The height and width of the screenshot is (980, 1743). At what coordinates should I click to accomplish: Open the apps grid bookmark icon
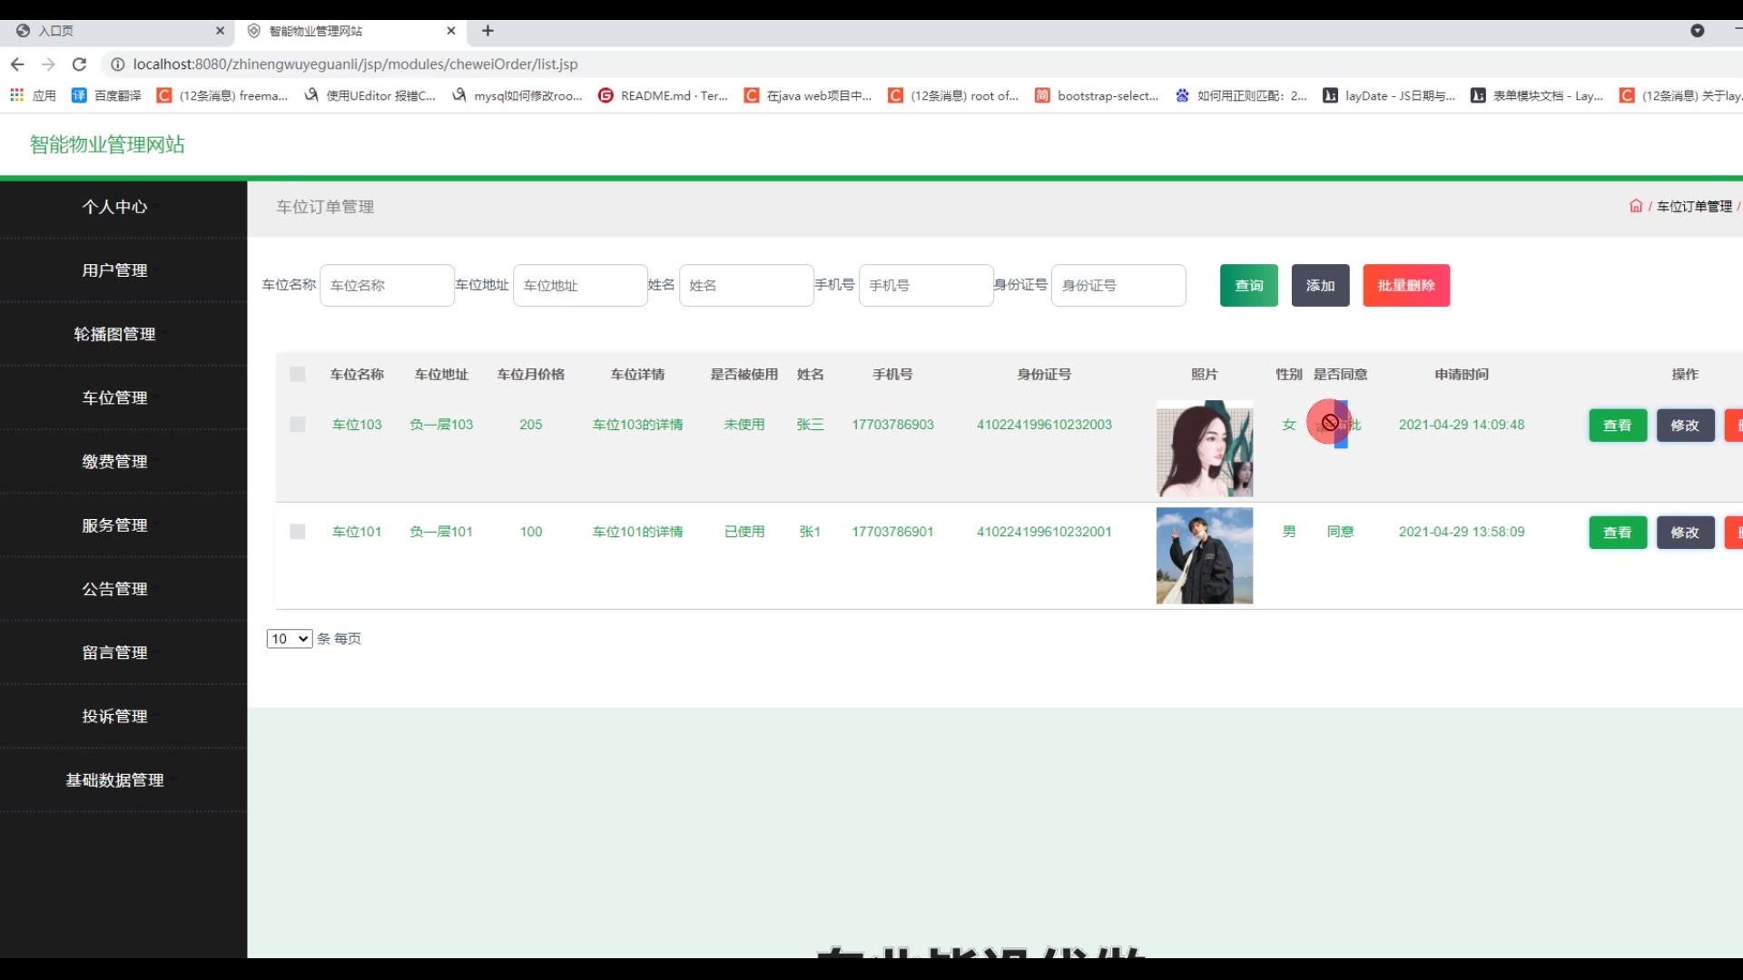click(16, 95)
